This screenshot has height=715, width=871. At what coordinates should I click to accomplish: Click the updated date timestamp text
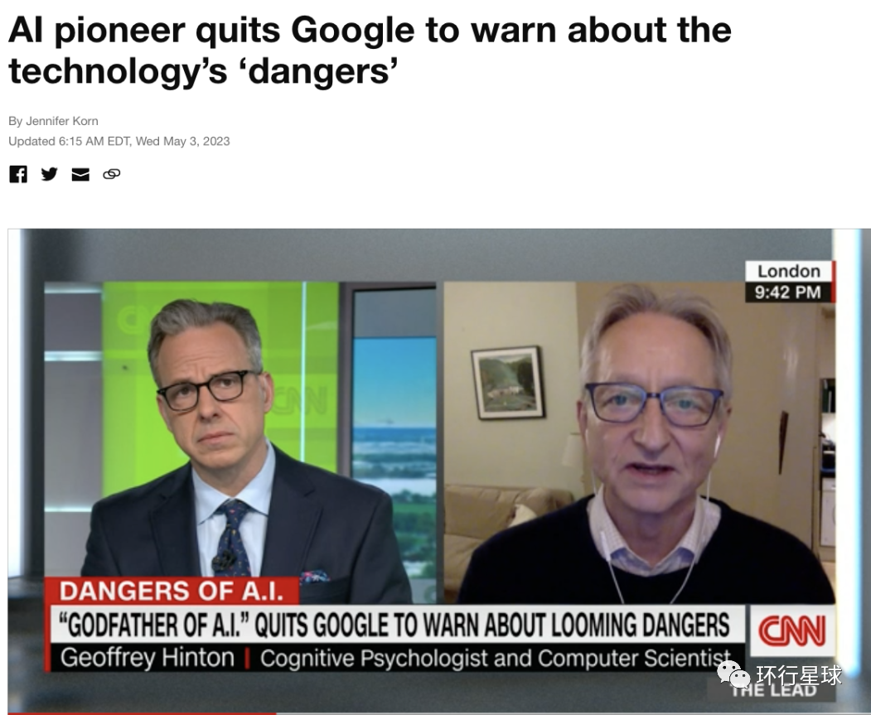[119, 142]
